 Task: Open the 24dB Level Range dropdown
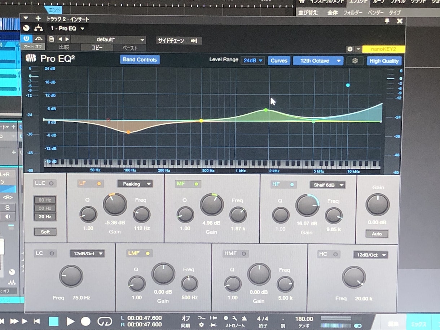pos(253,61)
